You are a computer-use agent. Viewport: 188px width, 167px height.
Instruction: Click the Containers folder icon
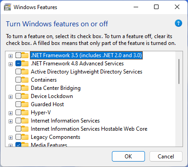click(25, 80)
